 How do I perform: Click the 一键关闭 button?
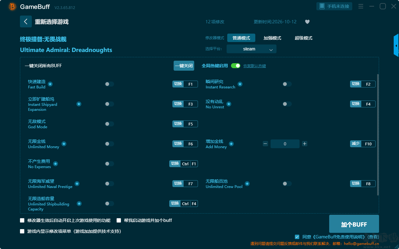click(184, 66)
